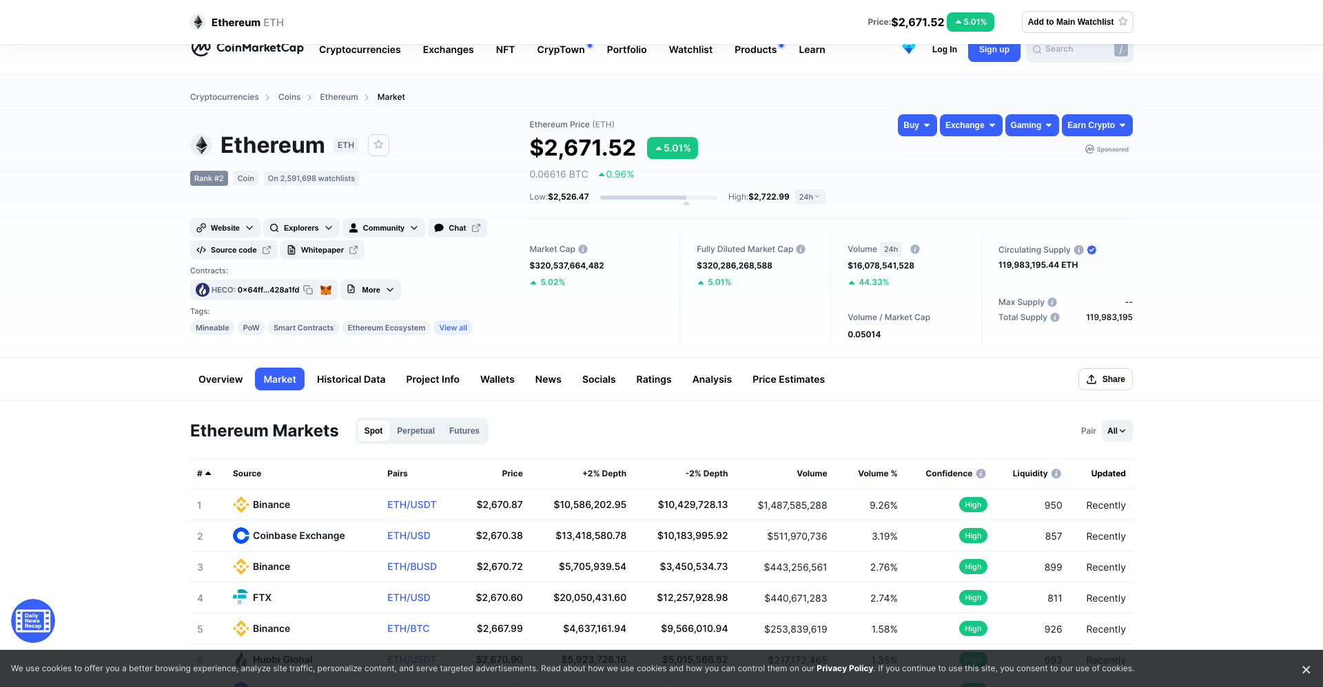Click the Share button

tap(1105, 379)
